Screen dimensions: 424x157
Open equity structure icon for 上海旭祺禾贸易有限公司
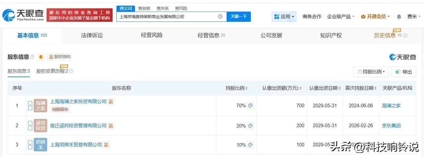tap(106, 144)
